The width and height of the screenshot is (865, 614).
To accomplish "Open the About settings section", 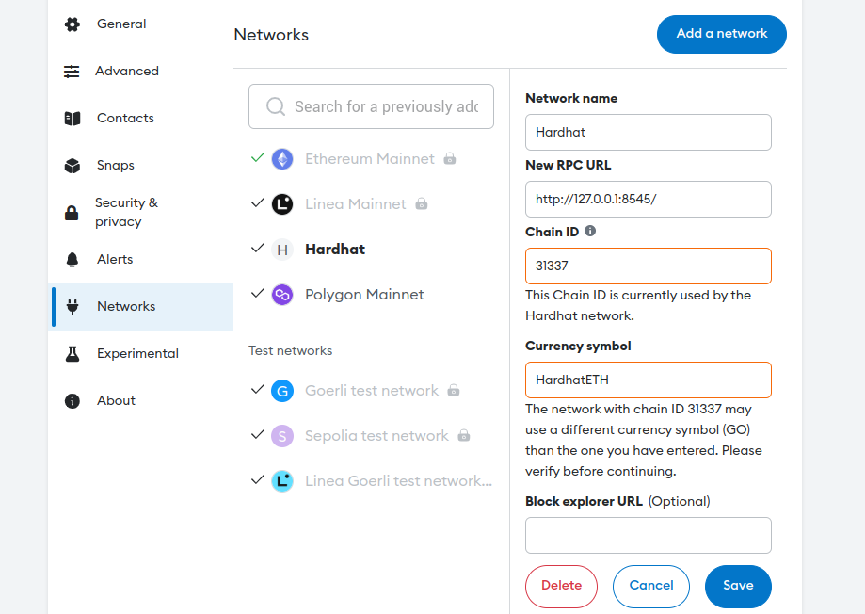I will coord(116,400).
